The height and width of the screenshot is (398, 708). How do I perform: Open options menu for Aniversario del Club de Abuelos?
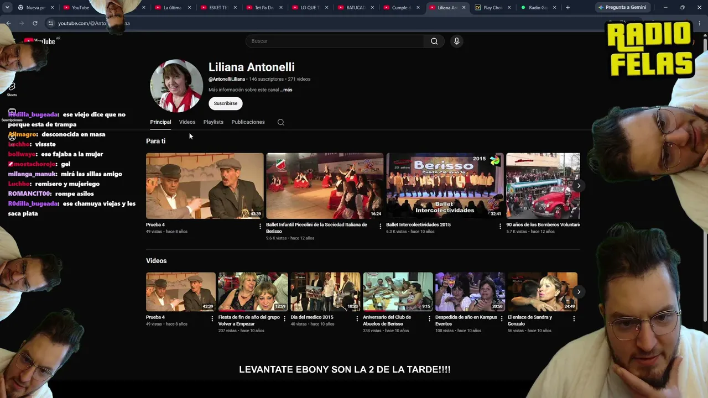(429, 318)
